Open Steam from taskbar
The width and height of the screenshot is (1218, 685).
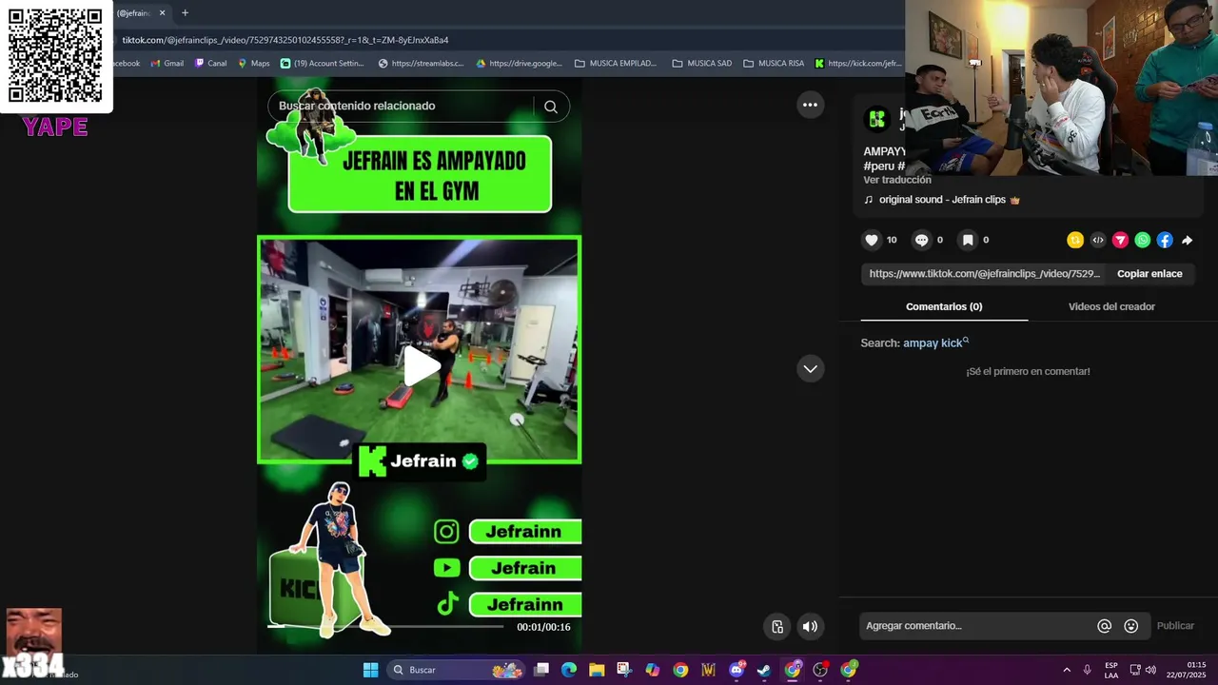pyautogui.click(x=764, y=670)
